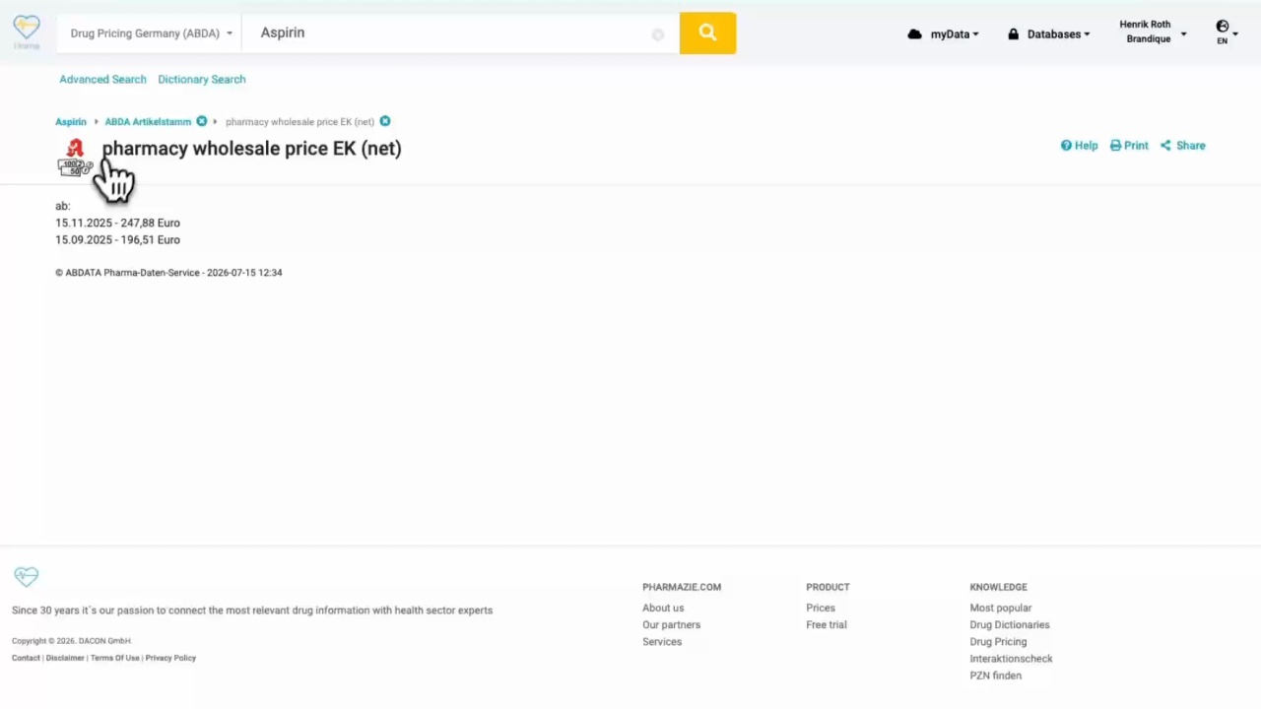Open the Interaktionscheck footer link
The height and width of the screenshot is (709, 1261).
[1011, 659]
